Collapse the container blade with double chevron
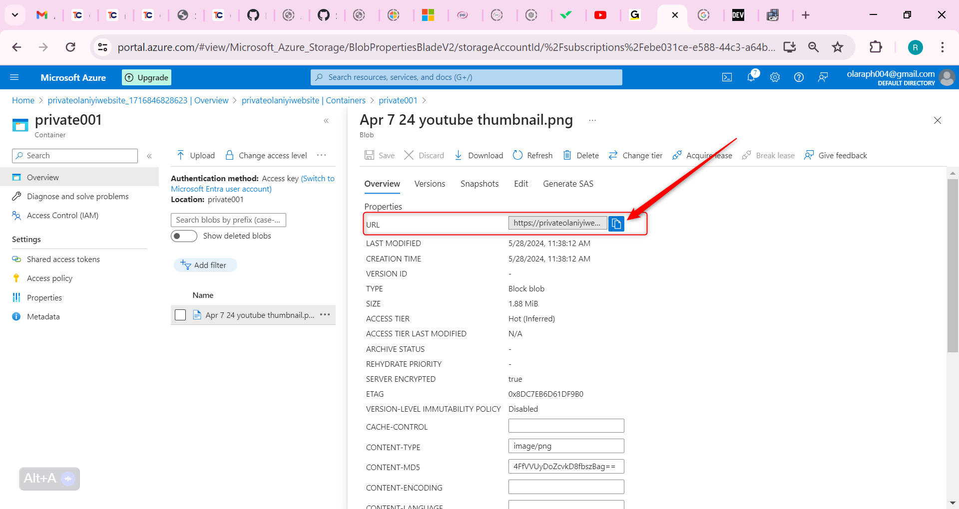Viewport: 959px width, 509px height. click(326, 121)
